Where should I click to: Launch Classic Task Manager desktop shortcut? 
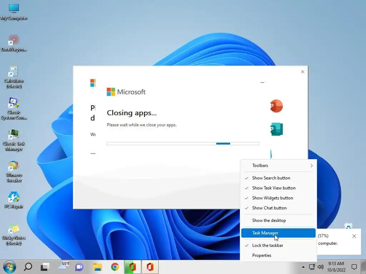pyautogui.click(x=14, y=140)
